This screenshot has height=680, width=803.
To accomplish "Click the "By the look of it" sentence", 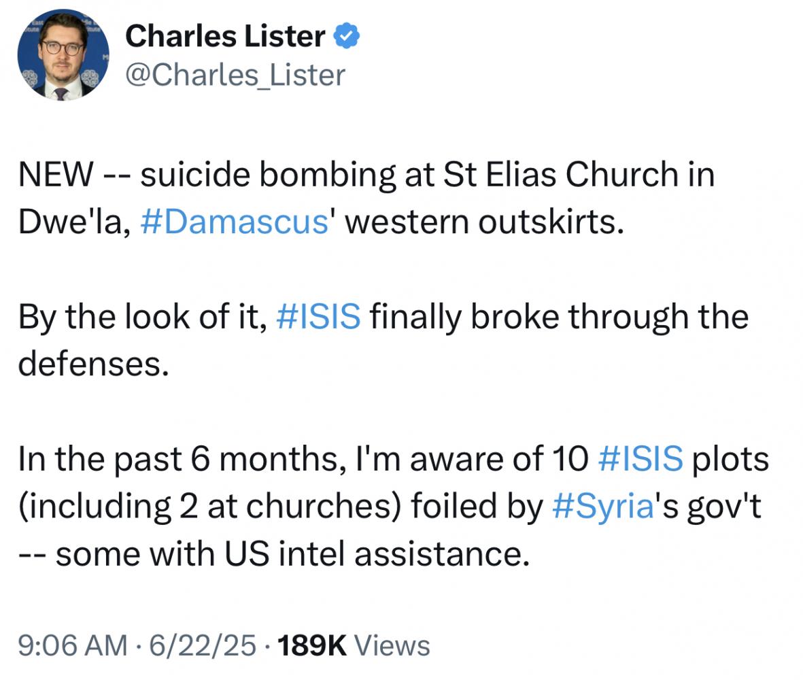I will tap(142, 318).
